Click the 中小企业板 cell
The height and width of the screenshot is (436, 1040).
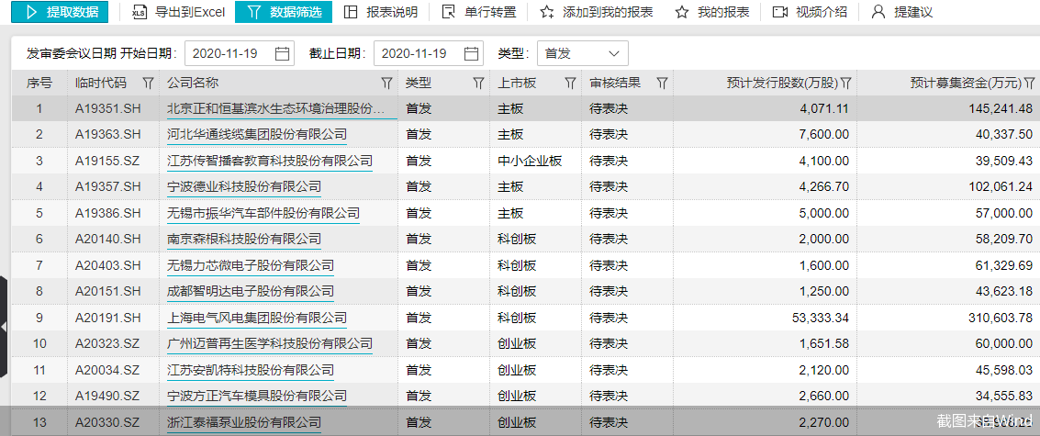[530, 162]
